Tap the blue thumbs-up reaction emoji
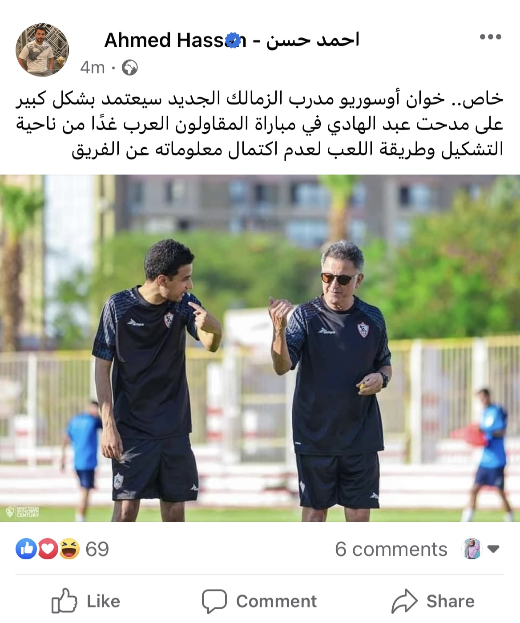 [26, 549]
